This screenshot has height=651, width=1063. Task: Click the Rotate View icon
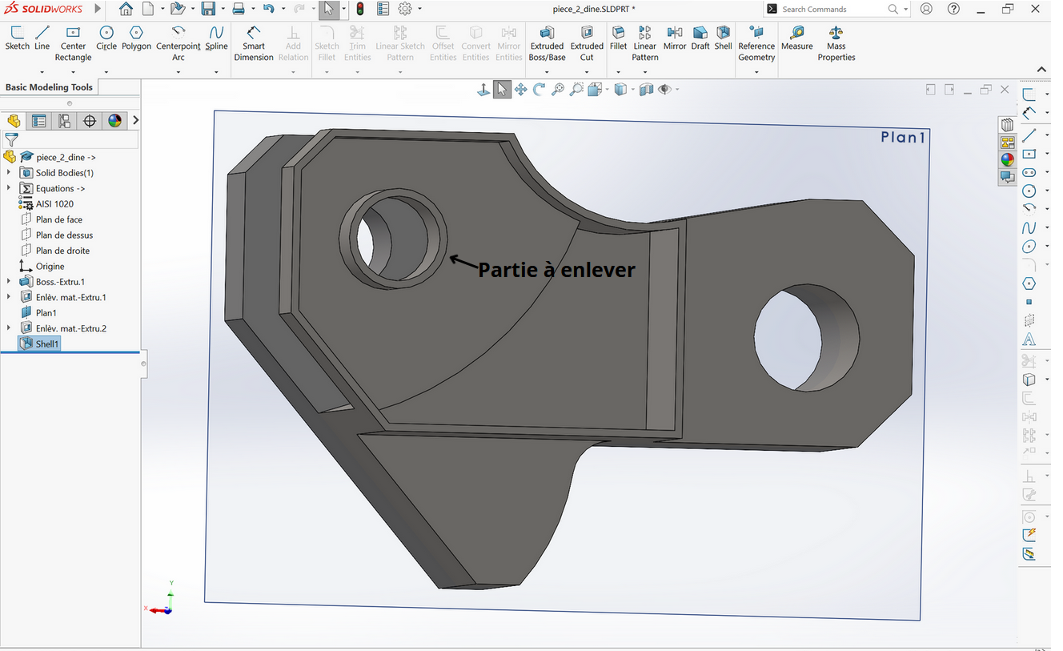coord(539,90)
